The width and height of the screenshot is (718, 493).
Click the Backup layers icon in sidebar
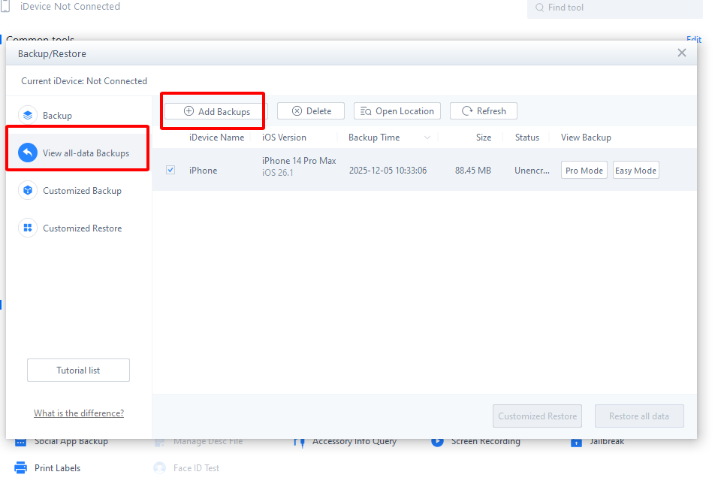coord(28,115)
